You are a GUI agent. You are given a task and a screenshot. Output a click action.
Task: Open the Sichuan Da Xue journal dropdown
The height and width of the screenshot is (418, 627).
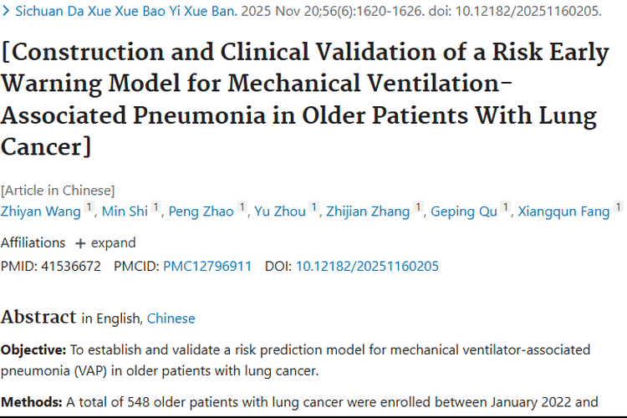click(125, 13)
